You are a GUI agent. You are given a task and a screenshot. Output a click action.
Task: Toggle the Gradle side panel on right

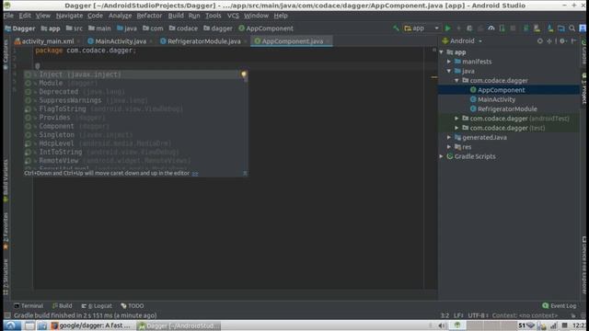click(x=584, y=51)
